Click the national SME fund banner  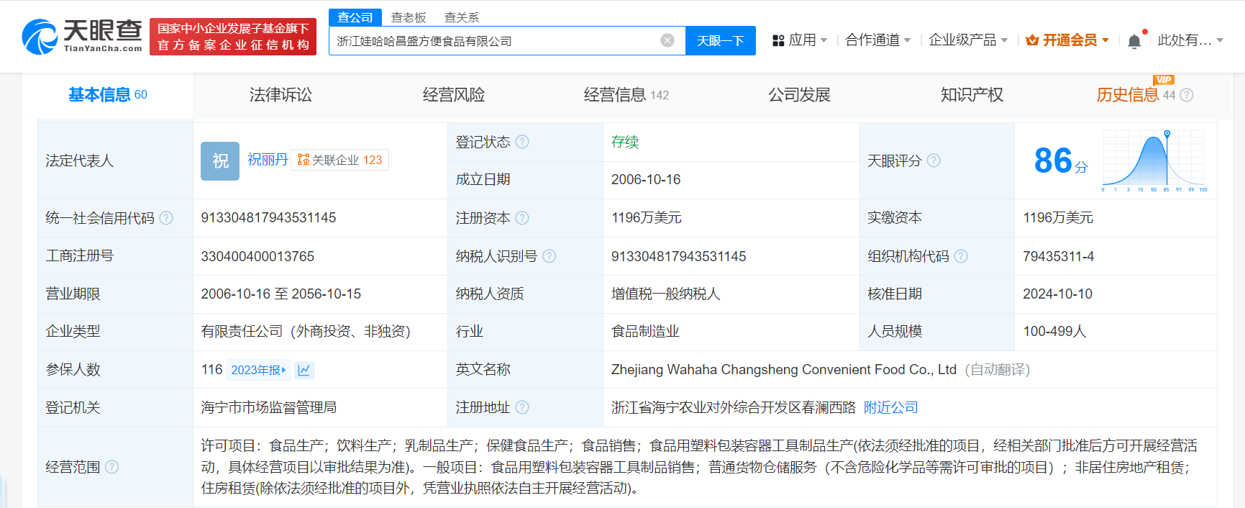pos(233,37)
